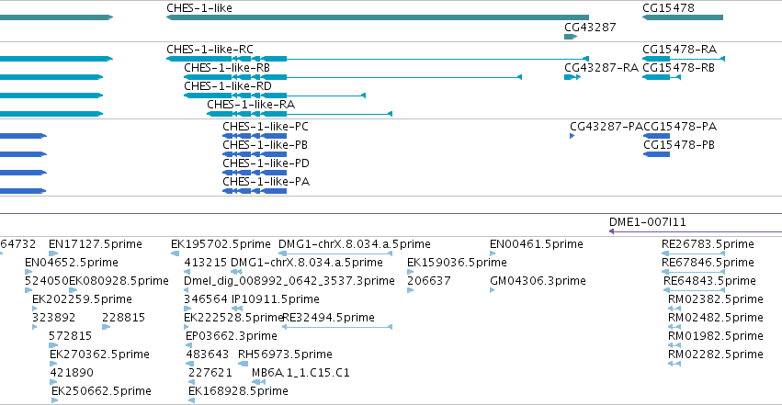Open the CHES-1-like-PD protein label
This screenshot has width=782, height=405.
(266, 163)
